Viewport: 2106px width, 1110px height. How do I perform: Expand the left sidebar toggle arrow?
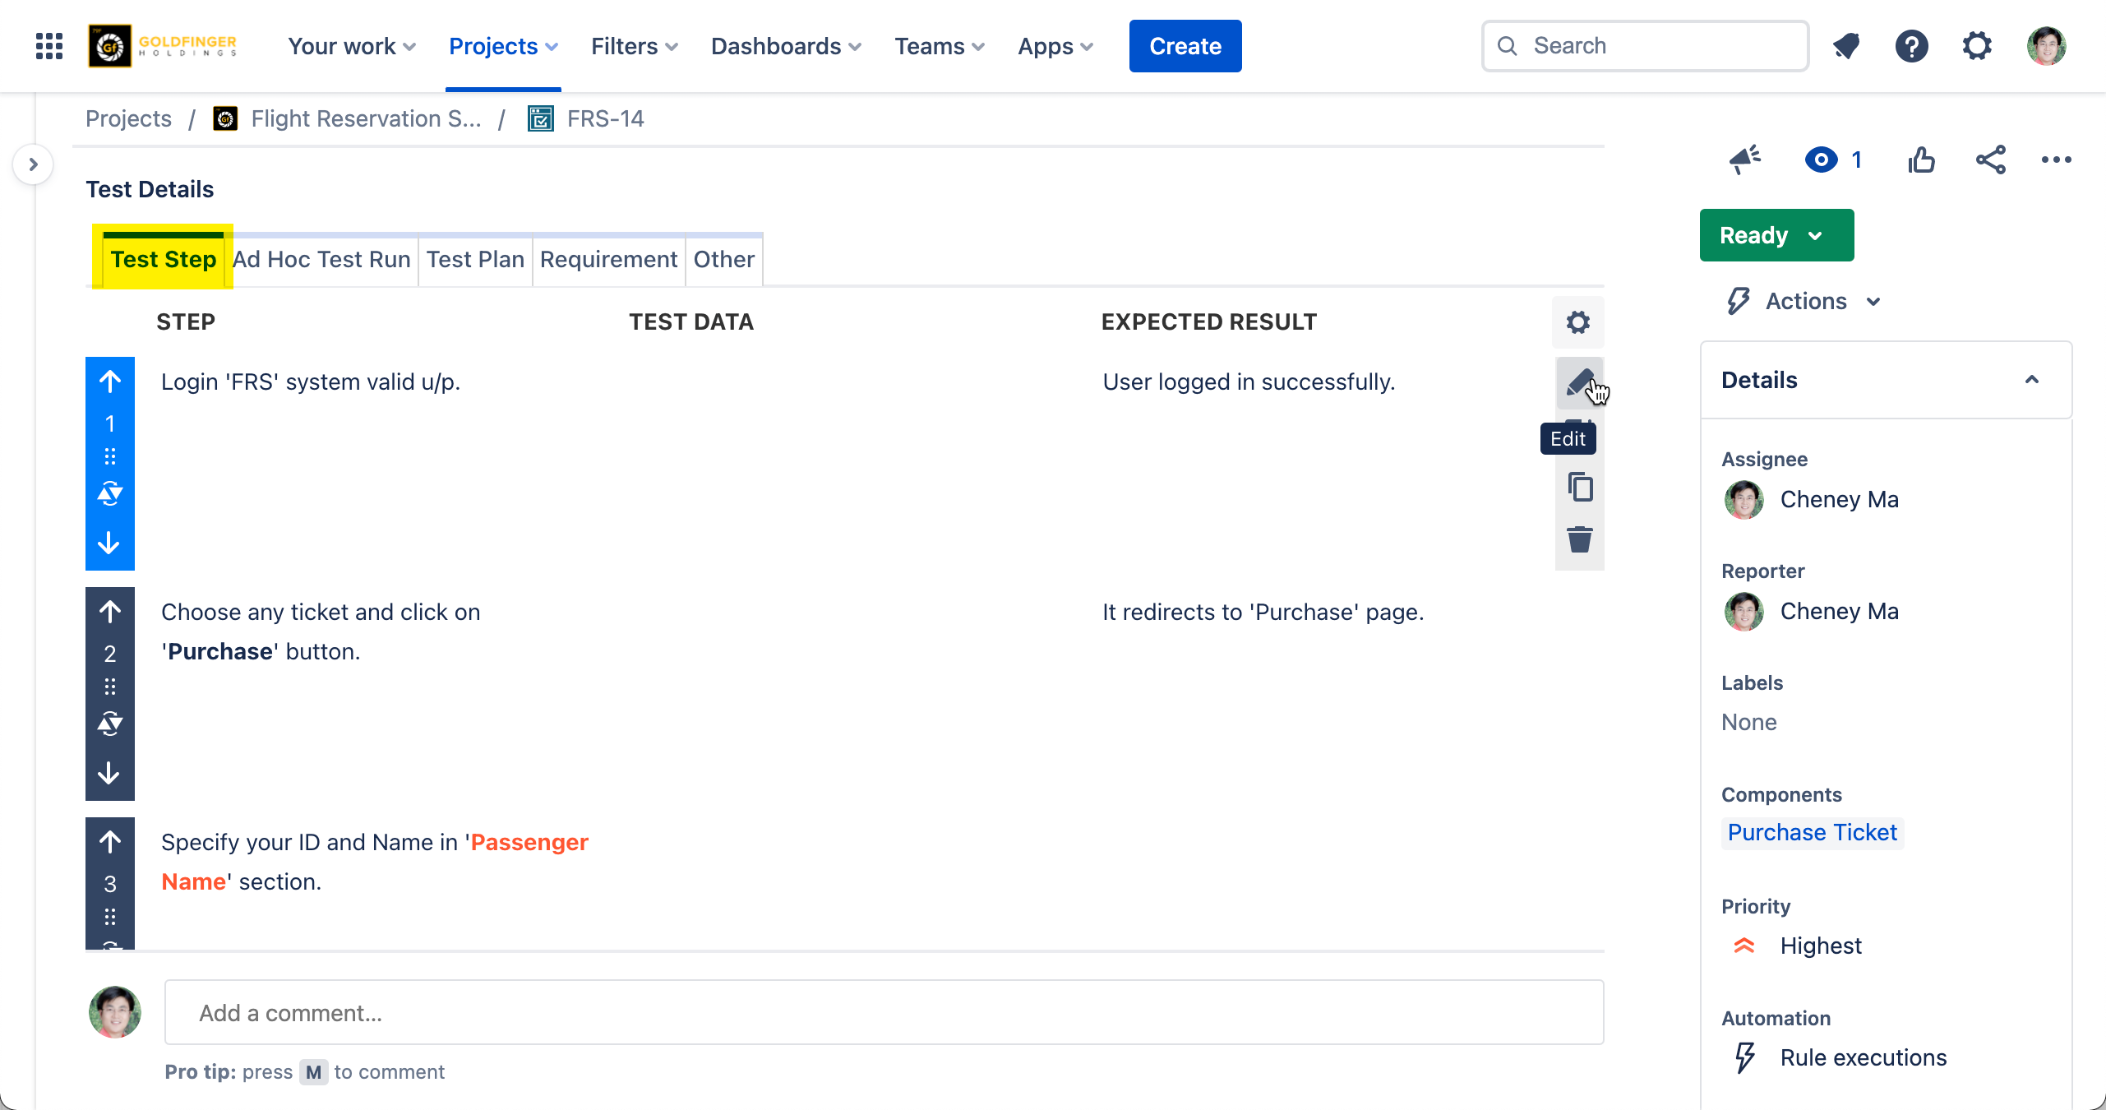[33, 164]
